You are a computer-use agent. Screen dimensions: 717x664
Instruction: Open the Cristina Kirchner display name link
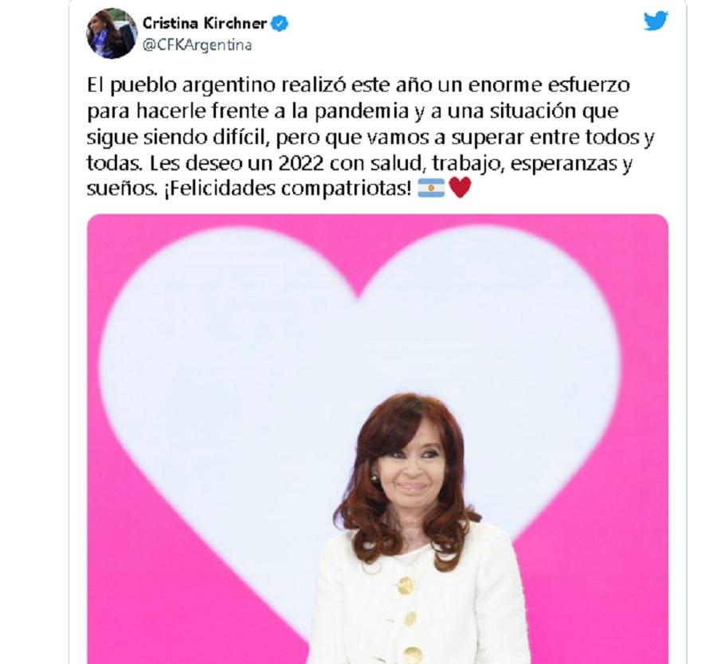(x=205, y=23)
